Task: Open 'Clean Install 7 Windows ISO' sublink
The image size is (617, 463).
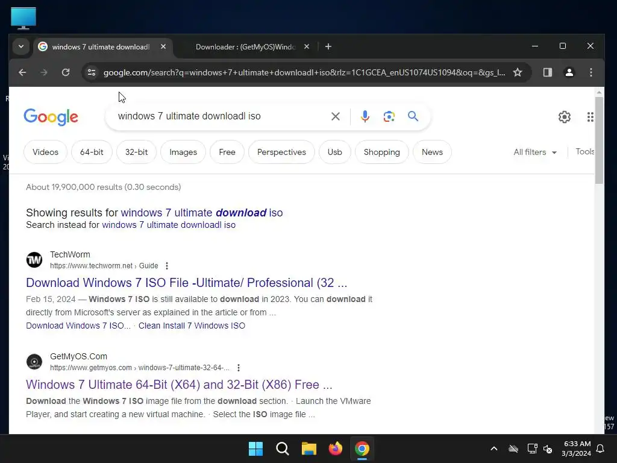Action: tap(192, 326)
